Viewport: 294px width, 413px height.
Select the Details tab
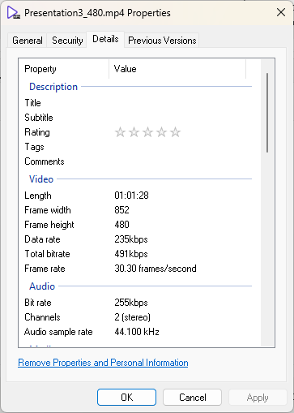[105, 39]
